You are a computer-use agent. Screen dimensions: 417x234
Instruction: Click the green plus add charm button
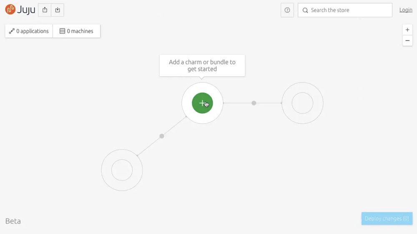(x=202, y=103)
